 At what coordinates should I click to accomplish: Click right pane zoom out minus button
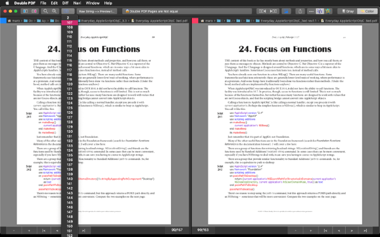[x=295, y=230]
